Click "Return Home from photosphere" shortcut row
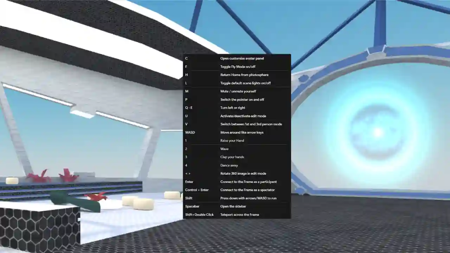The image size is (450, 253). [244, 75]
